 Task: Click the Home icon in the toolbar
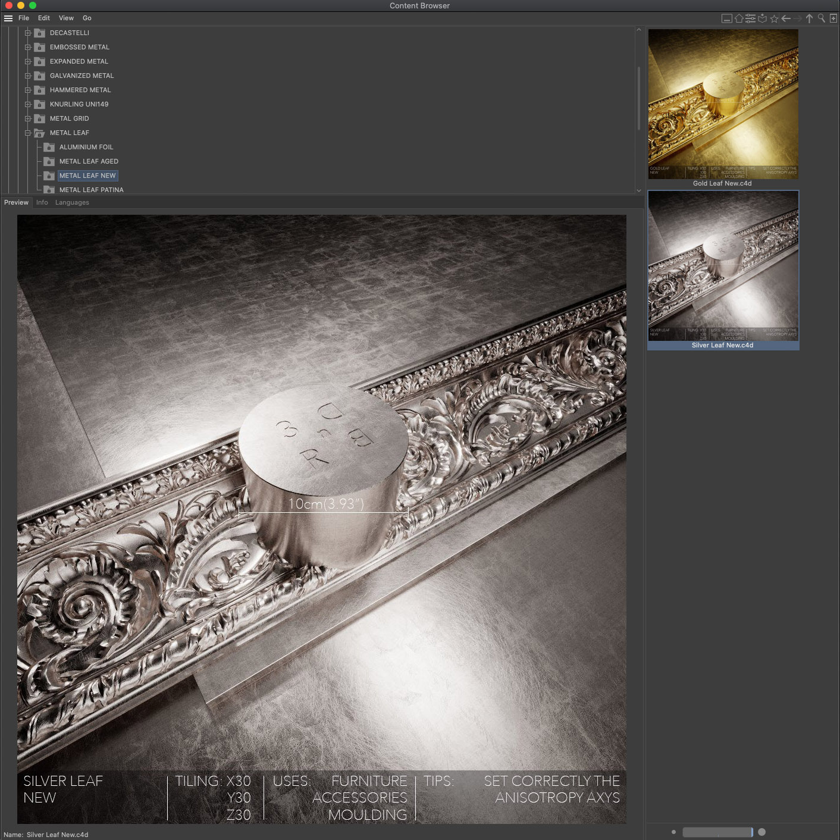click(x=739, y=18)
